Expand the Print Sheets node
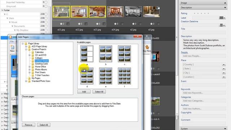Screen dimensions: 231x130 pos(30,72)
